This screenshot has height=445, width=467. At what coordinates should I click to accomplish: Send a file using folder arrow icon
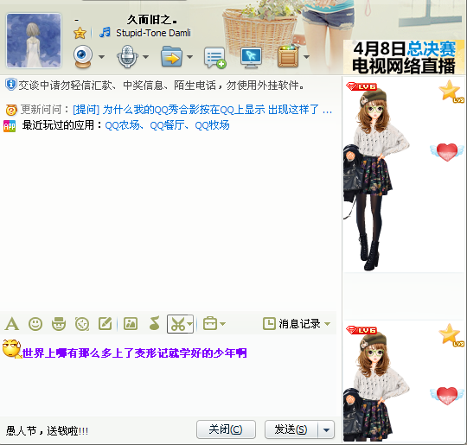pyautogui.click(x=171, y=56)
